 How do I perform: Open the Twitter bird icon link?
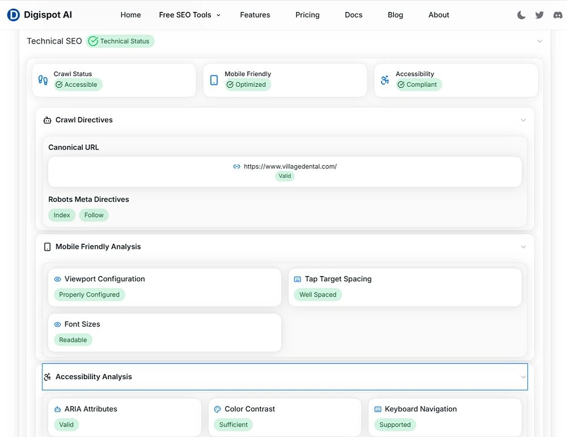(539, 15)
